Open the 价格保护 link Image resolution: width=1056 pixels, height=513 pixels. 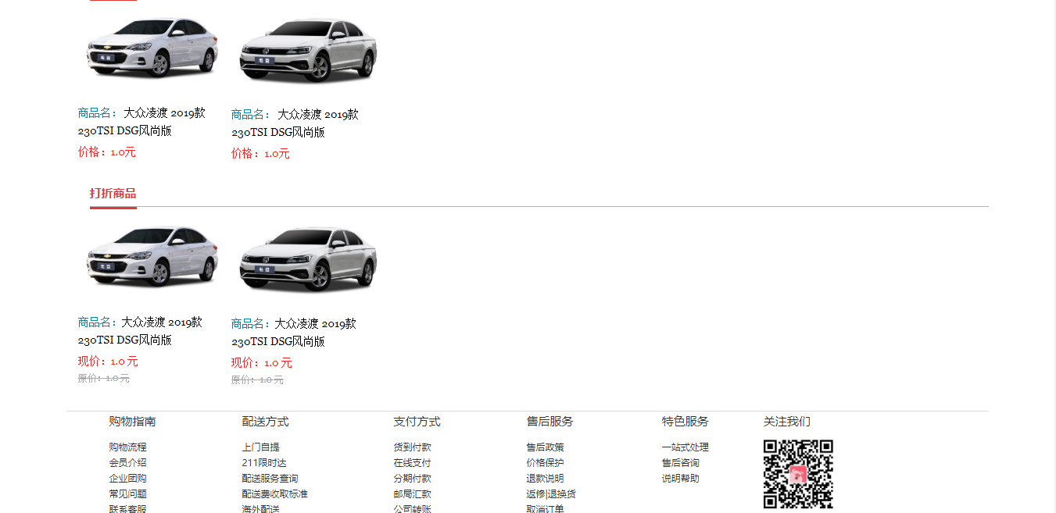tap(545, 463)
